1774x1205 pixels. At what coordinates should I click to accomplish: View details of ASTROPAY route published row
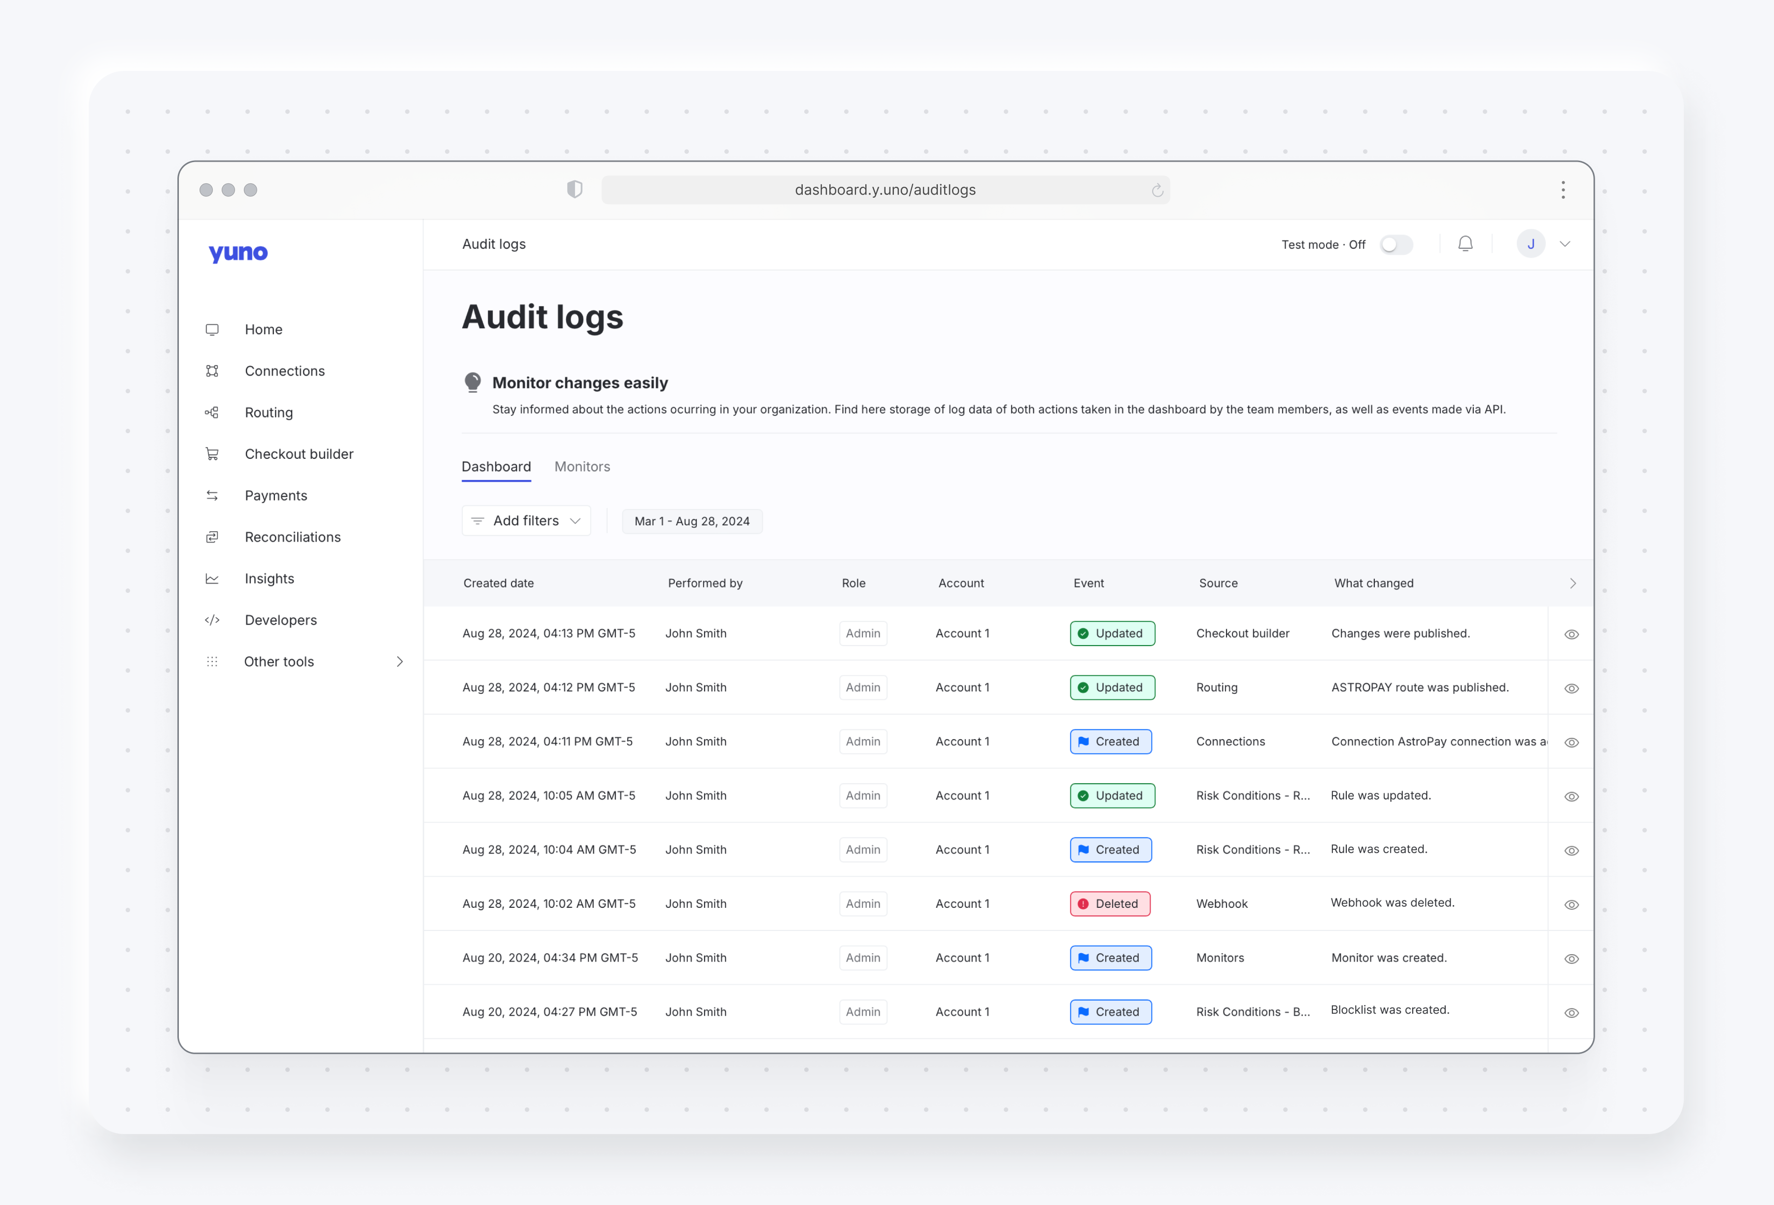[1571, 689]
